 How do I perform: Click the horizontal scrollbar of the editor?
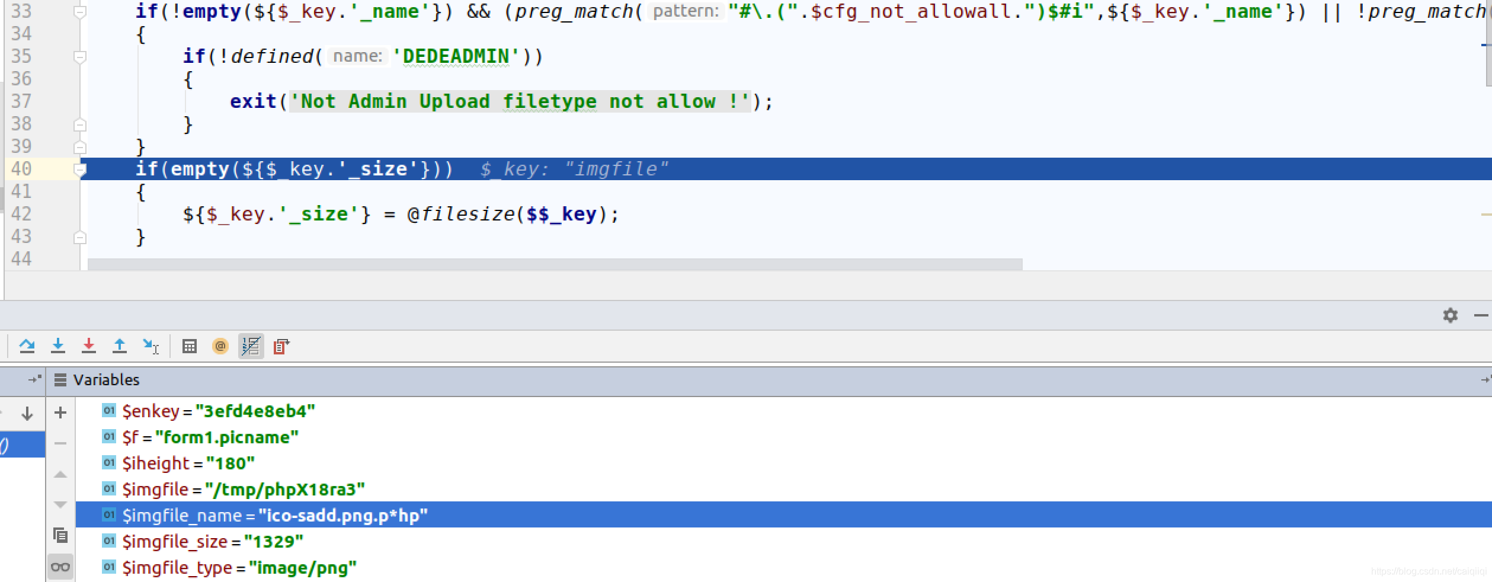pyautogui.click(x=555, y=264)
